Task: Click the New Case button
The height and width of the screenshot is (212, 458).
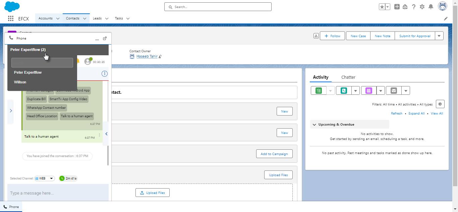Action: tap(358, 36)
